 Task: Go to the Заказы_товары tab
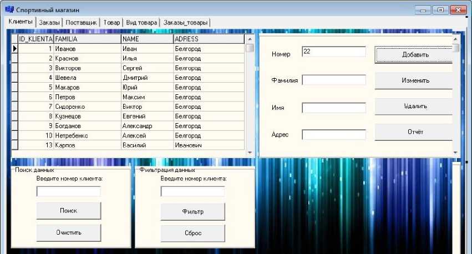point(185,23)
